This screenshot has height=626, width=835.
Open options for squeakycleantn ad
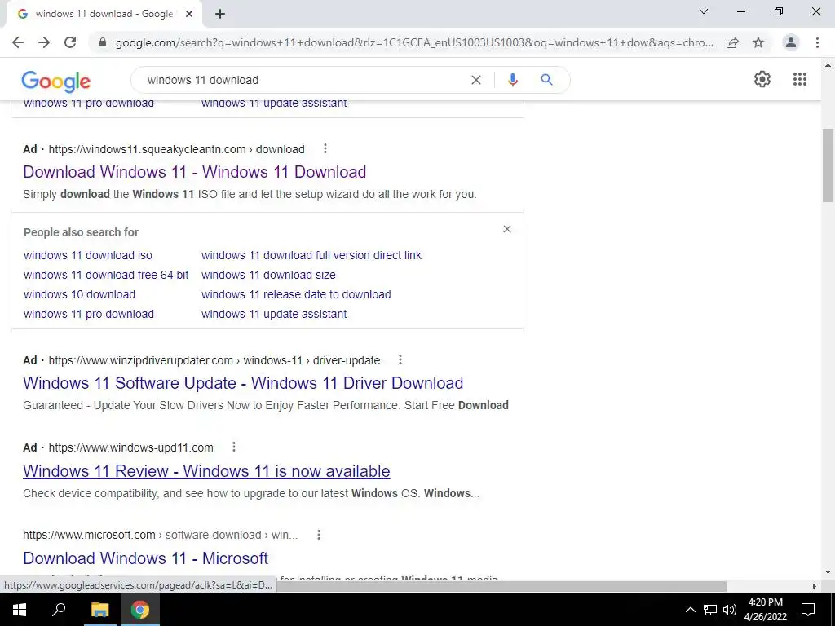(x=325, y=149)
